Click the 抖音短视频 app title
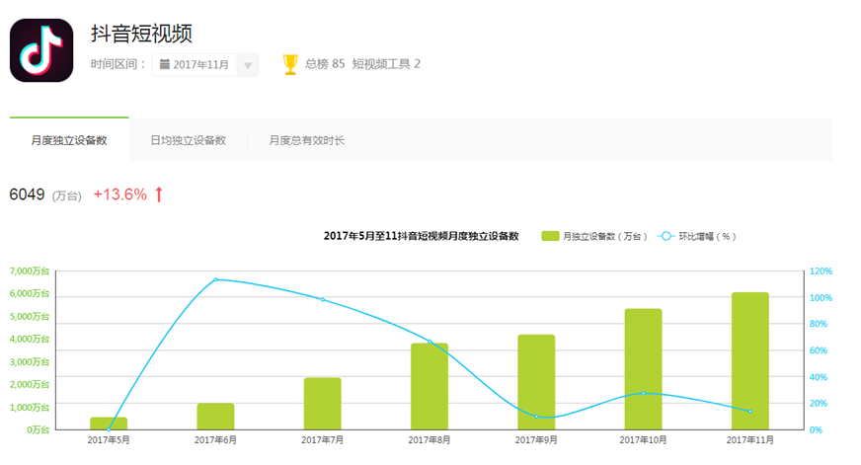This screenshot has width=861, height=465. (x=141, y=34)
